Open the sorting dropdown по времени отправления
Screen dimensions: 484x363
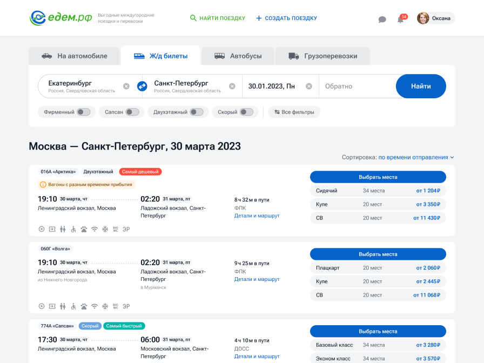(x=416, y=157)
